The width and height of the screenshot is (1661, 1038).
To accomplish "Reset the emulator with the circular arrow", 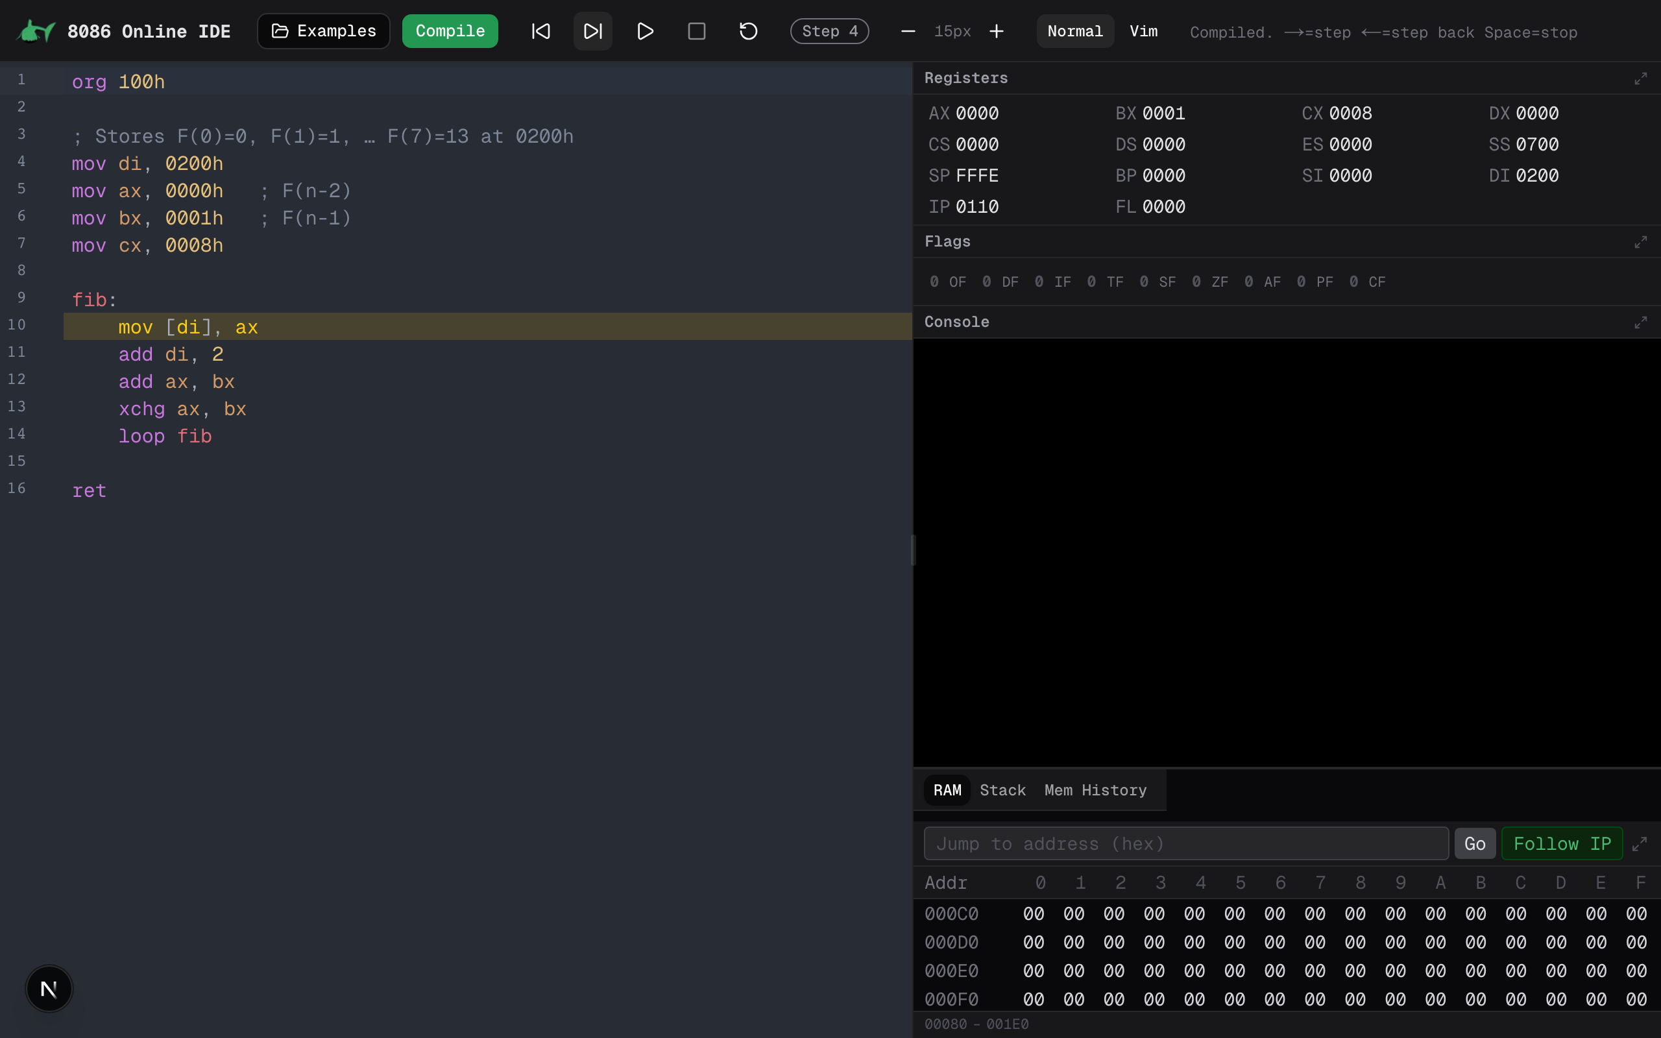I will [749, 32].
